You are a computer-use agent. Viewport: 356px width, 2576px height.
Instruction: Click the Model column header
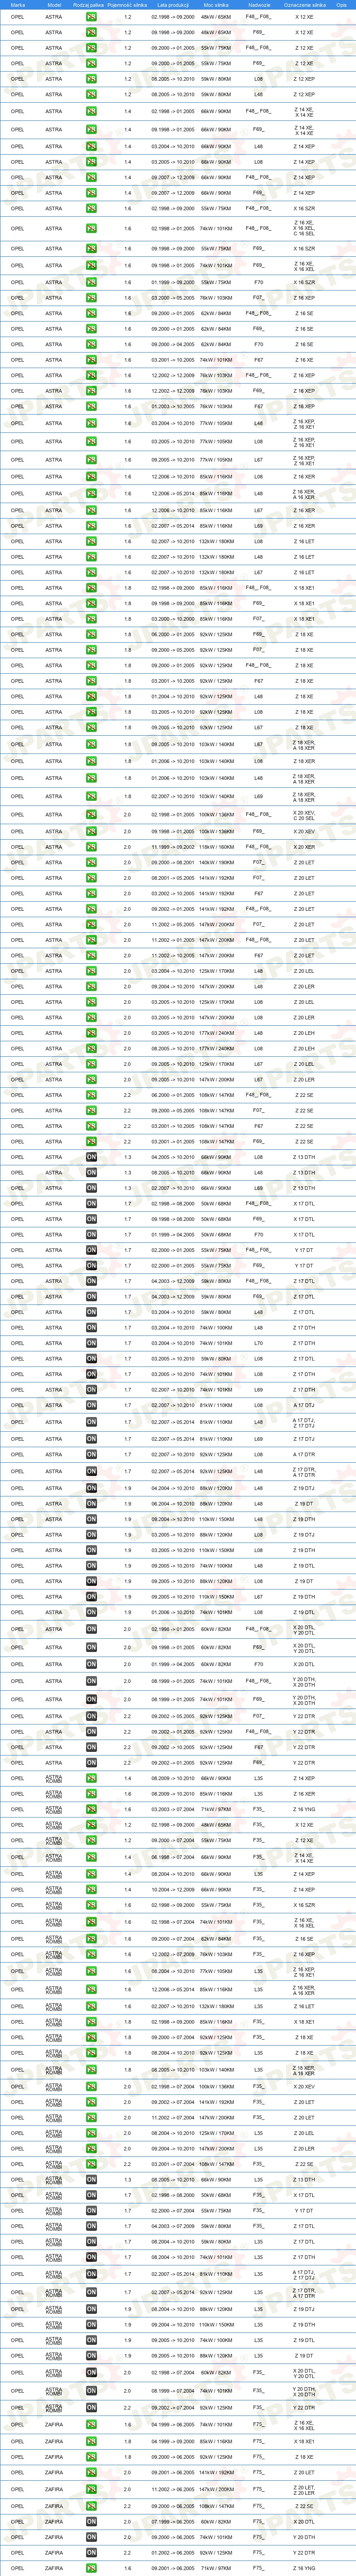pos(54,5)
